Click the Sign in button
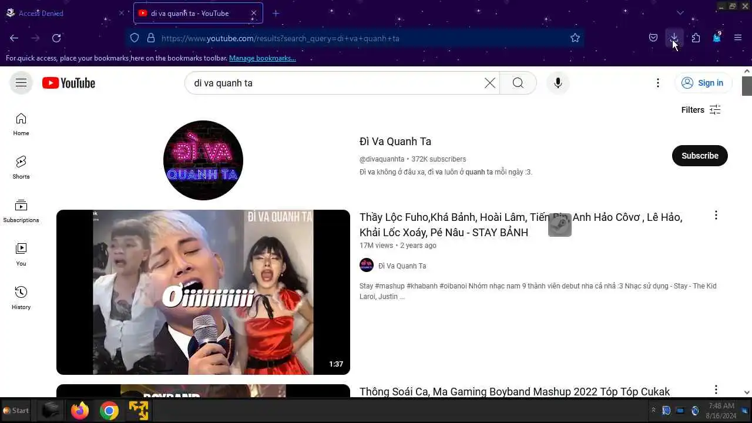This screenshot has height=423, width=752. click(703, 83)
